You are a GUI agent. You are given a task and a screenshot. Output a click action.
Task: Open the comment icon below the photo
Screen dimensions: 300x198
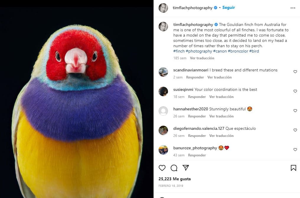tap(174, 168)
